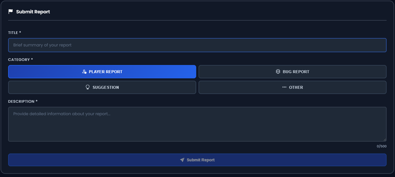
Task: Click the three-dots icon on Other
Action: (284, 87)
